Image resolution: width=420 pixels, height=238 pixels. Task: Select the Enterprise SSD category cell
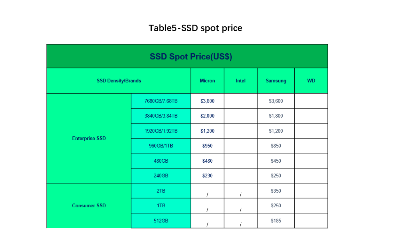(89, 138)
